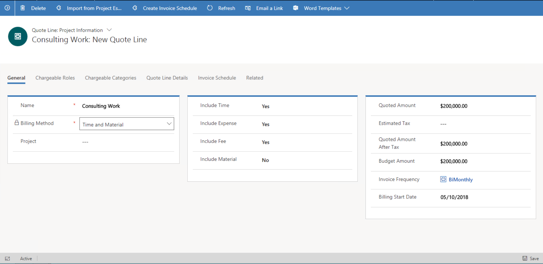Screen dimensions: 543x264
Task: Click the Email a Link icon
Action: tap(248, 8)
